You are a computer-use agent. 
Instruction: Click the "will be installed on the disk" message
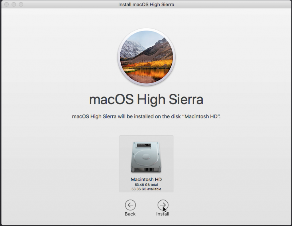[x=146, y=116]
